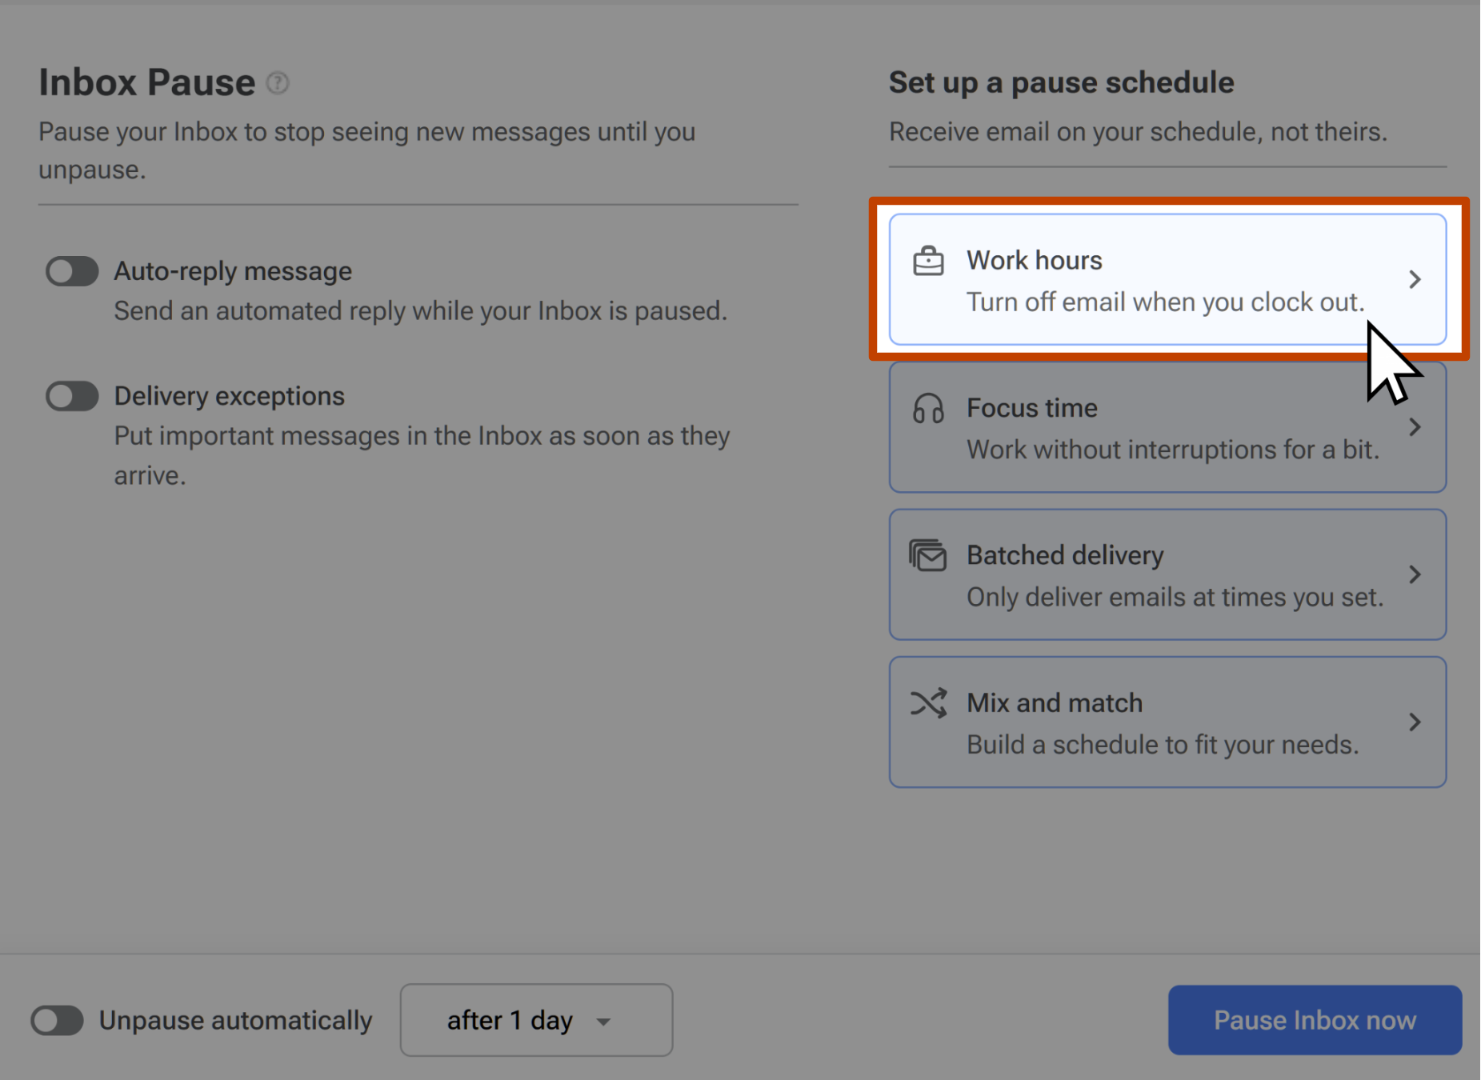Open Focus time using its chevron arrow
1481x1080 pixels.
tap(1415, 427)
